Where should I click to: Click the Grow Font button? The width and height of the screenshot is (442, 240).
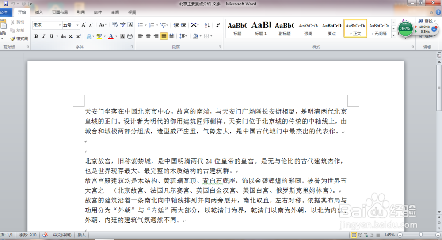(84, 25)
